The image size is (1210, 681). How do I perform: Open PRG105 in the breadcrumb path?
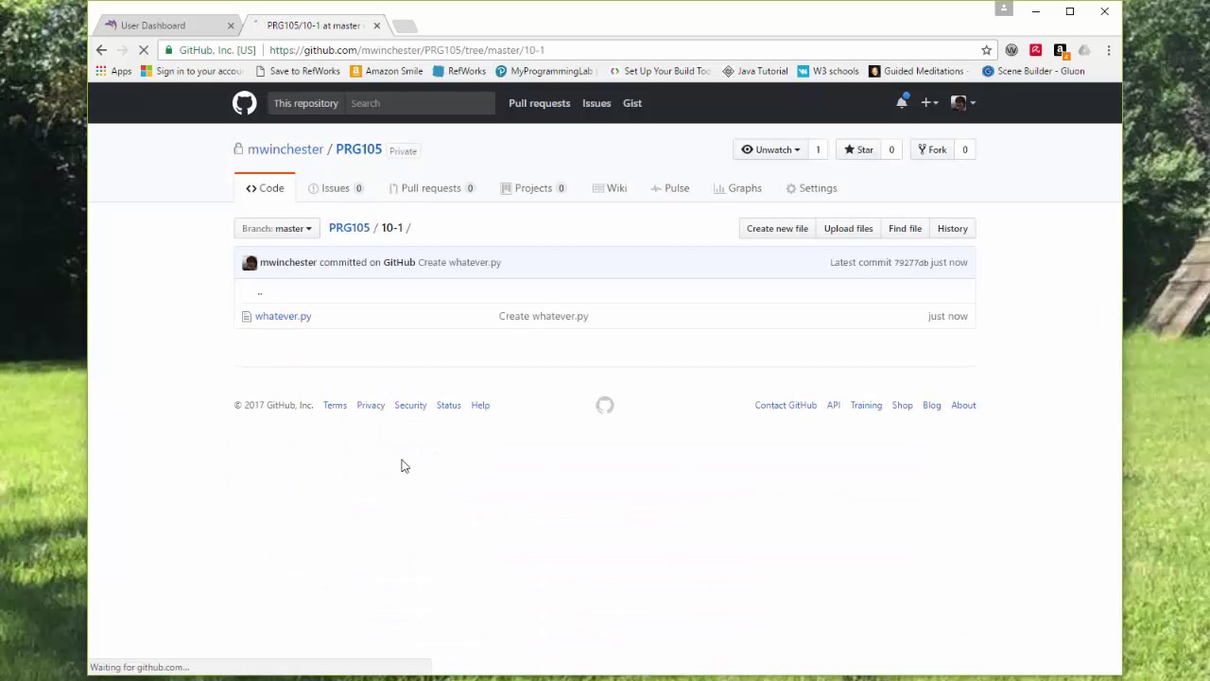click(349, 228)
